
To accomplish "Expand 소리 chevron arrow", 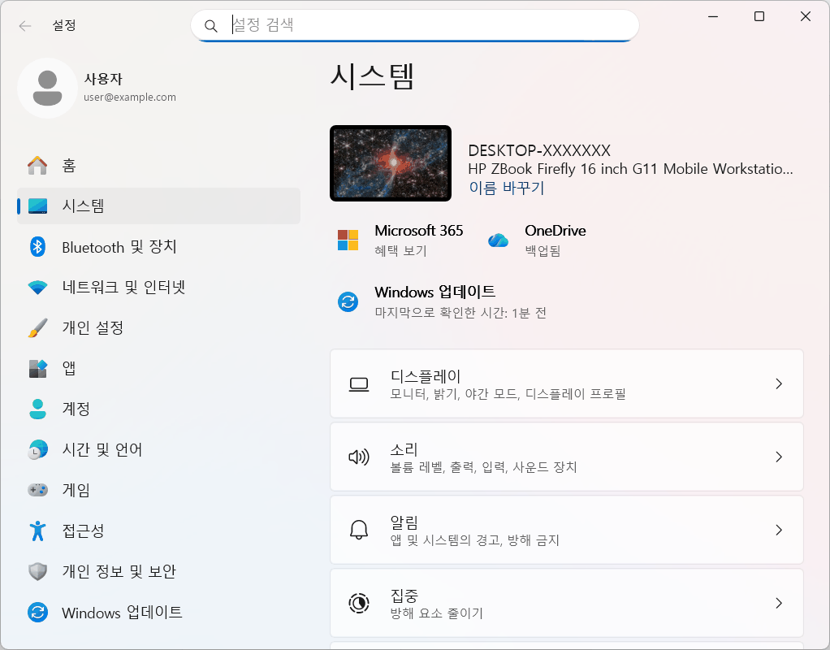I will pyautogui.click(x=779, y=457).
